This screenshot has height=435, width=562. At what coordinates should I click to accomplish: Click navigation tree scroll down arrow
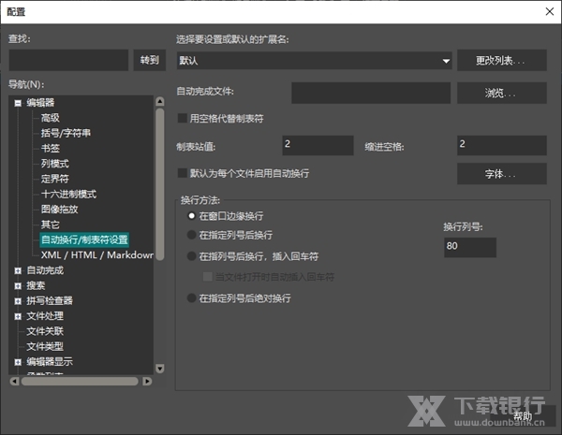click(x=160, y=369)
